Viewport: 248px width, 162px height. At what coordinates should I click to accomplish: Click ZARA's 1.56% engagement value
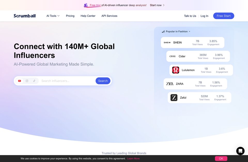coord(216,82)
